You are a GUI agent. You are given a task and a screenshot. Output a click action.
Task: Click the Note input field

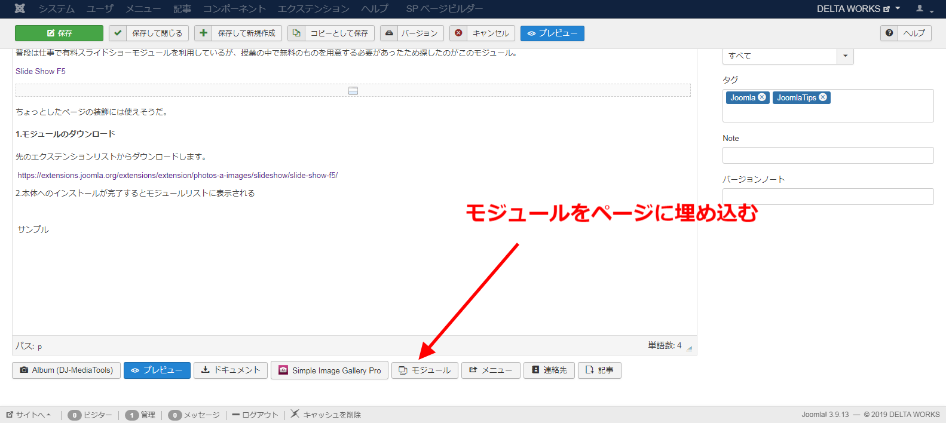click(x=828, y=155)
